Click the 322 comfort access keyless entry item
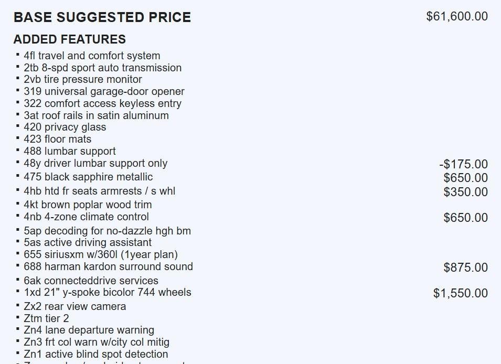This screenshot has height=364, width=501. (x=102, y=103)
